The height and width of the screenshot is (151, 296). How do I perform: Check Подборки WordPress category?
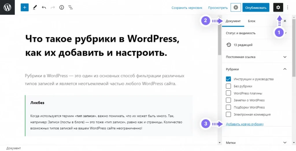tap(228, 107)
